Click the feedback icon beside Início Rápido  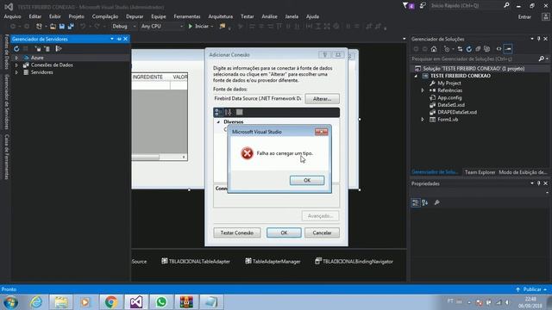pyautogui.click(x=423, y=6)
